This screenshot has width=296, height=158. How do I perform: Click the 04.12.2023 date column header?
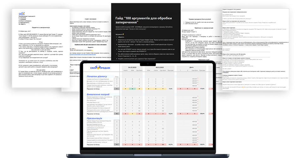(x=132, y=67)
